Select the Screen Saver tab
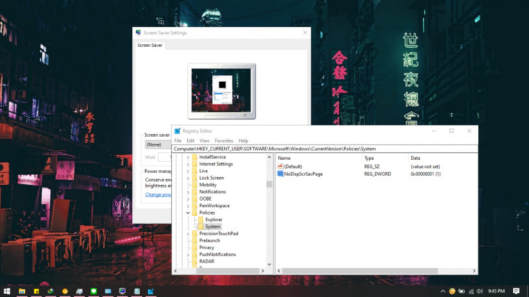 (x=150, y=45)
